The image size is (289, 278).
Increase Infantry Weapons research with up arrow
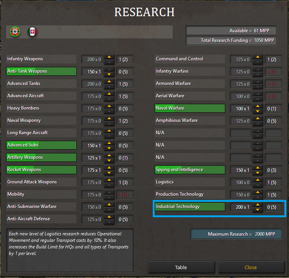coord(109,57)
